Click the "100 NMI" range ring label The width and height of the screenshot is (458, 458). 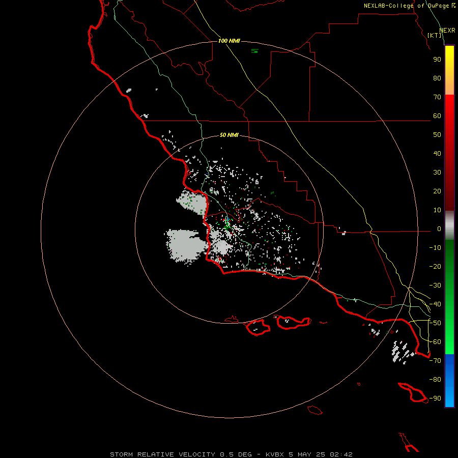click(x=229, y=41)
